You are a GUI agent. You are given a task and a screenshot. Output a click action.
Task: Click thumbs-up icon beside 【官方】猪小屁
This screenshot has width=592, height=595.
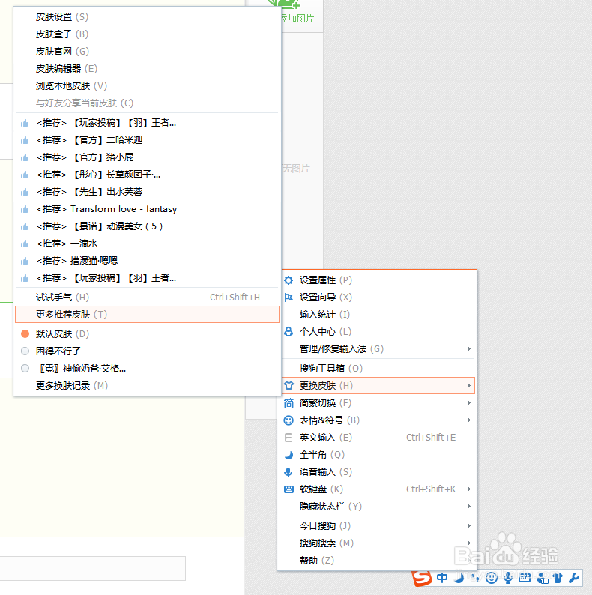tap(25, 157)
